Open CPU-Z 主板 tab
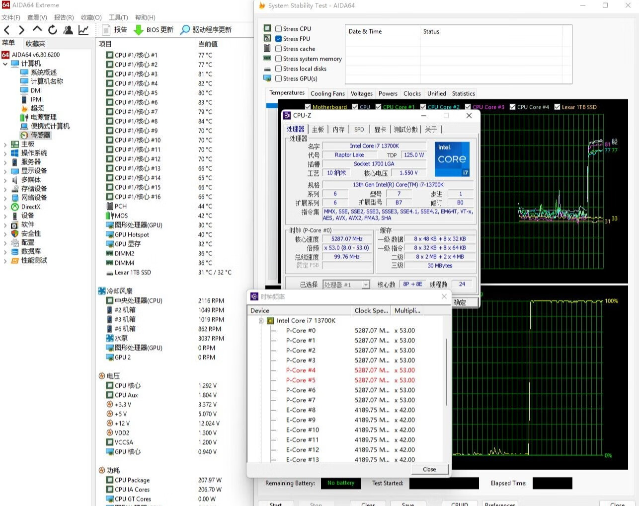 pos(318,130)
